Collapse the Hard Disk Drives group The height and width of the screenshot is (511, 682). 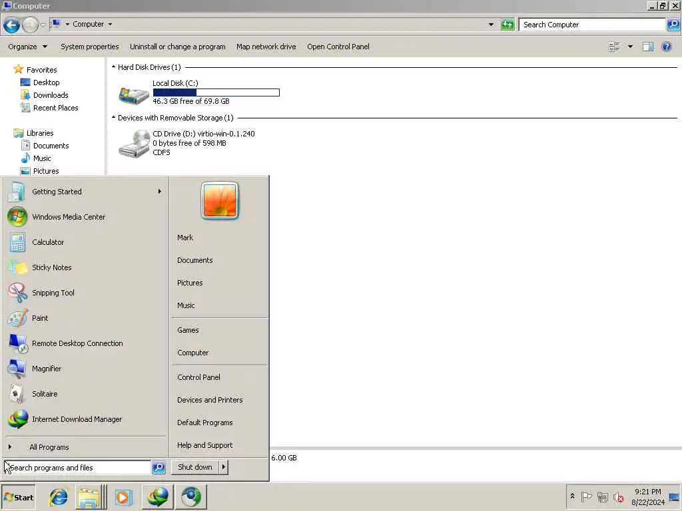pyautogui.click(x=113, y=67)
